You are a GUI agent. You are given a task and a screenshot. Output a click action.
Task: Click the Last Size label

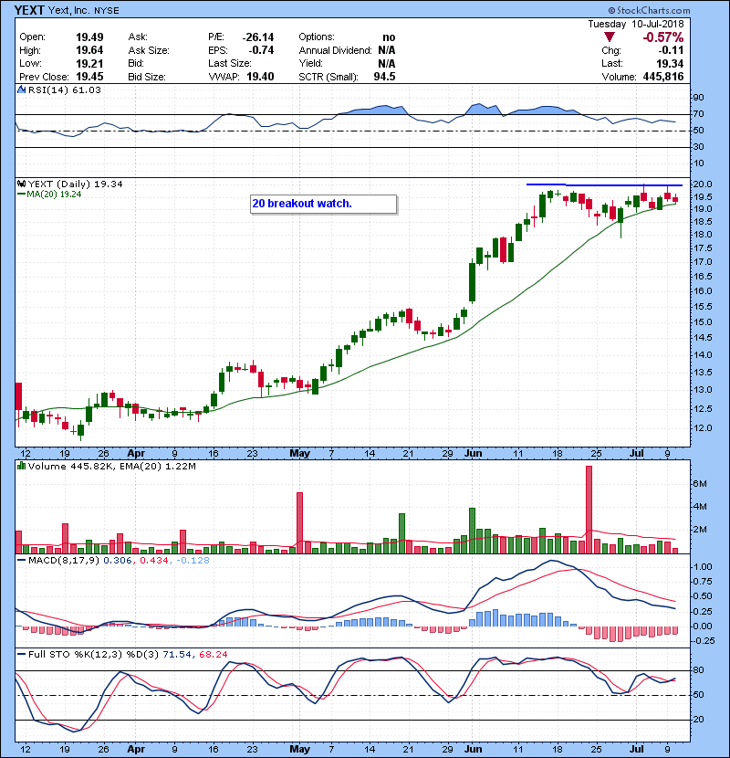tap(230, 63)
